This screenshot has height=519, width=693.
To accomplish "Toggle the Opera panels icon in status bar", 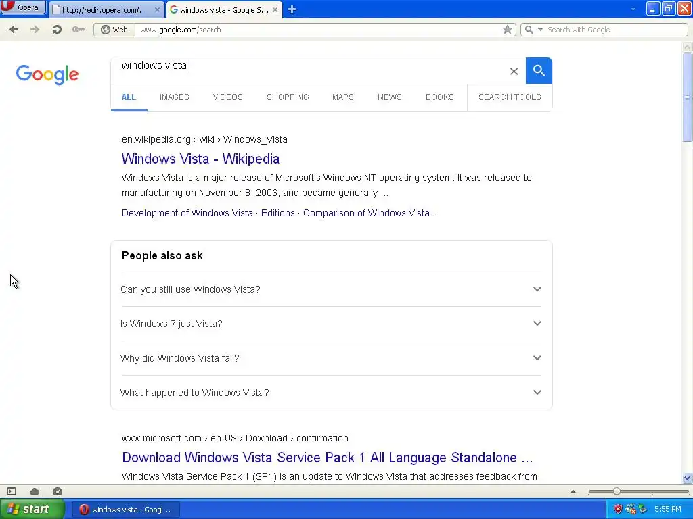I will click(x=12, y=491).
